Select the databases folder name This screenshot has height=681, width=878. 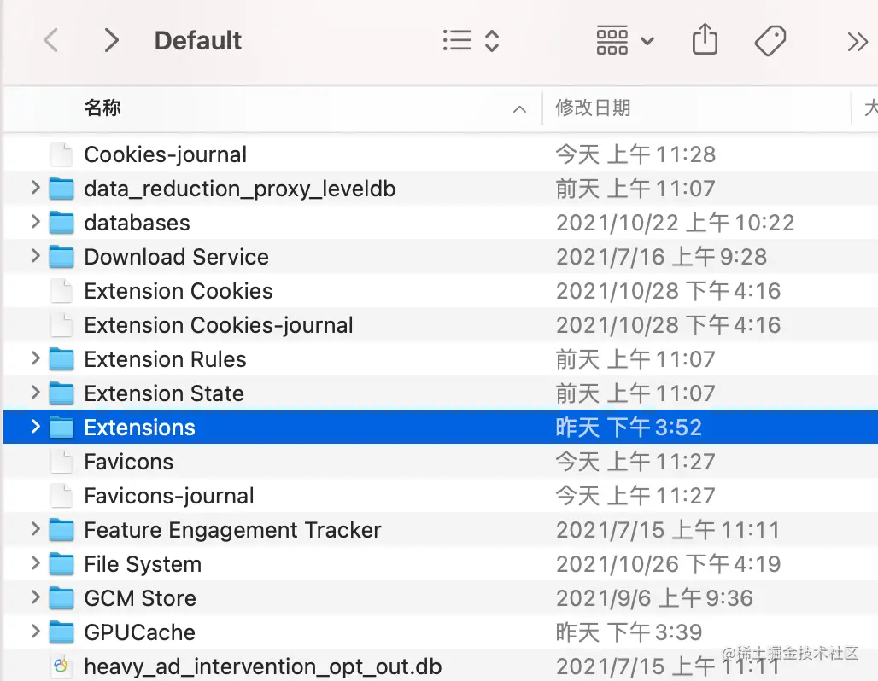[138, 223]
